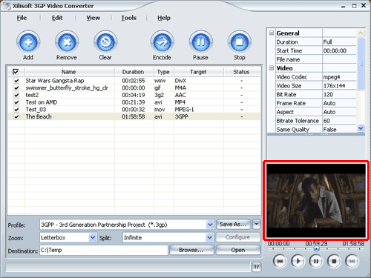The image size is (371, 278).
Task: Select The Beach file name
Action: pyautogui.click(x=39, y=116)
